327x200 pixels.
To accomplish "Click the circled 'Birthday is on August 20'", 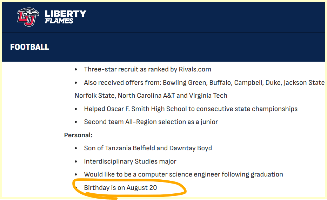I will [120, 188].
